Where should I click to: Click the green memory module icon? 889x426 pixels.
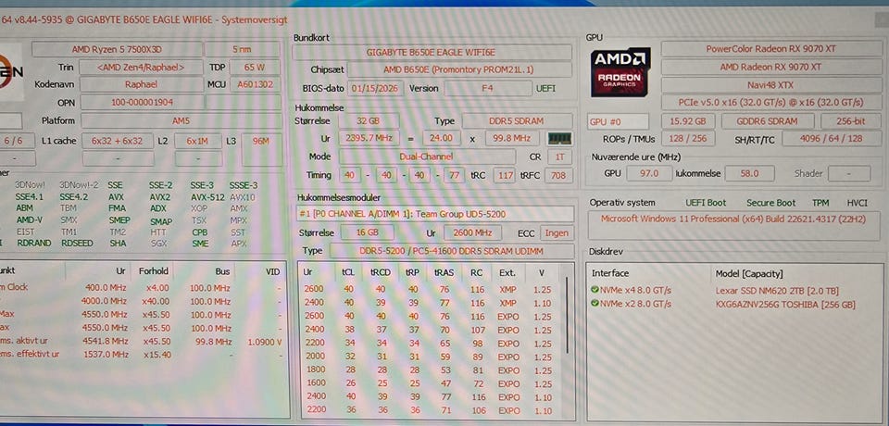559,138
